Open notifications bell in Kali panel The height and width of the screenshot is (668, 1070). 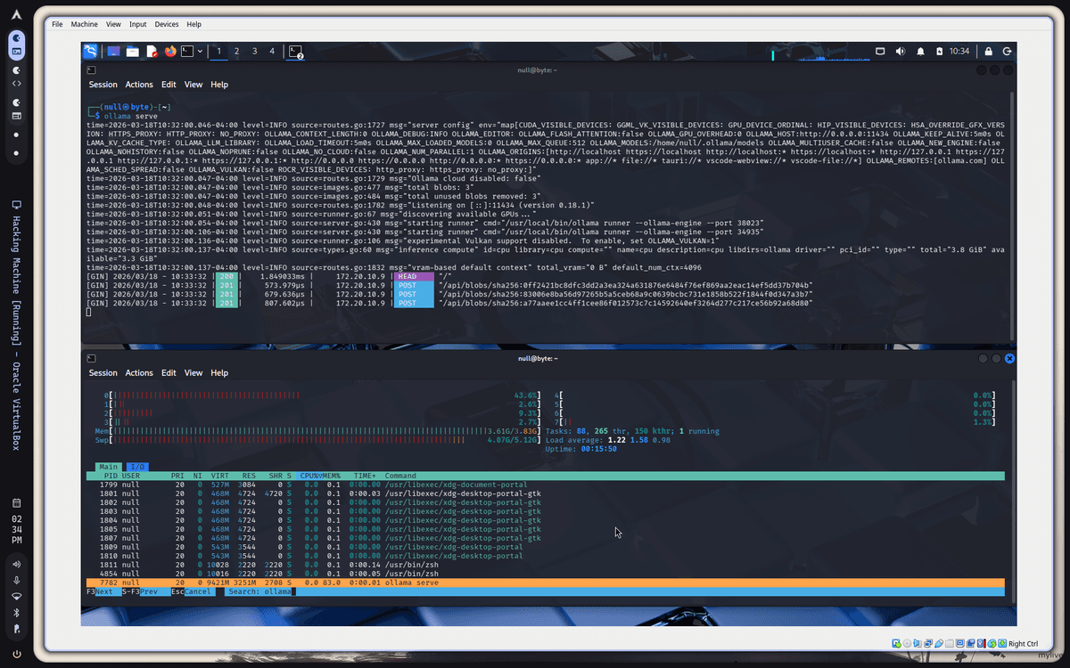(x=920, y=52)
